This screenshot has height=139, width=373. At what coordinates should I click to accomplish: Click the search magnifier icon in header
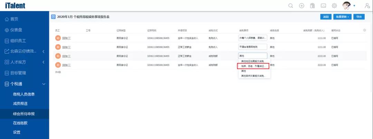click(x=291, y=6)
